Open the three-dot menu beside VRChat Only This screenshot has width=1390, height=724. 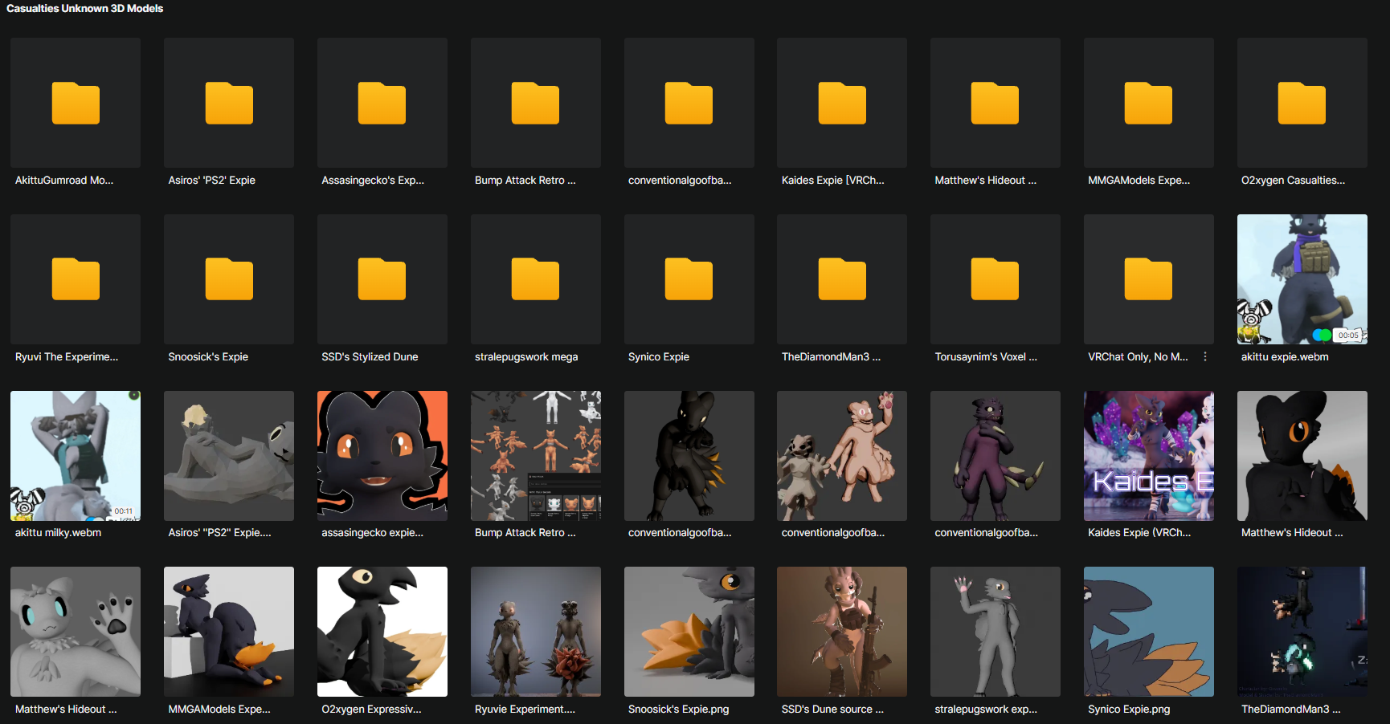pyautogui.click(x=1205, y=356)
